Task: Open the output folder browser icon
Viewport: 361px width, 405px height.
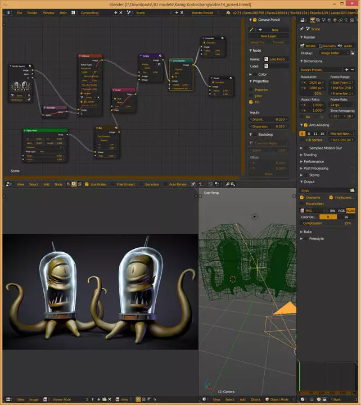Action: pyautogui.click(x=352, y=190)
